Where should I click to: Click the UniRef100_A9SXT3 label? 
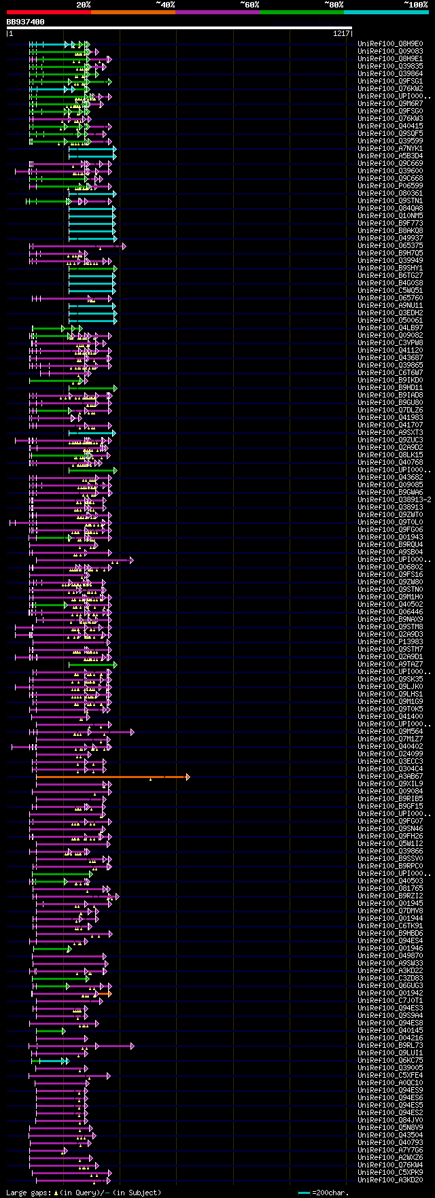[390, 433]
